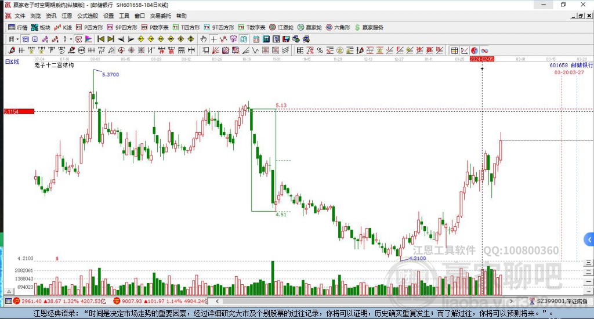The height and width of the screenshot is (319, 594).
Task: Click the colorful flag triangle icon
Action: point(89,39)
